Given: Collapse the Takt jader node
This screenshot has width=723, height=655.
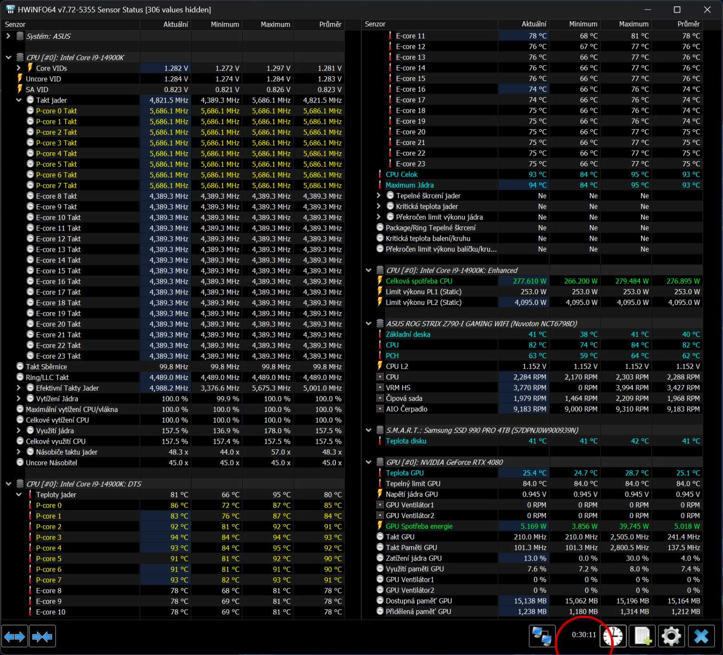Looking at the screenshot, I should pos(19,100).
